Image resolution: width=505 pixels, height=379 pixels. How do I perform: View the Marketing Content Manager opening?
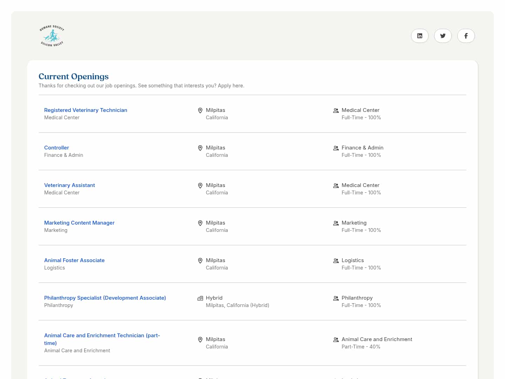[x=79, y=223]
